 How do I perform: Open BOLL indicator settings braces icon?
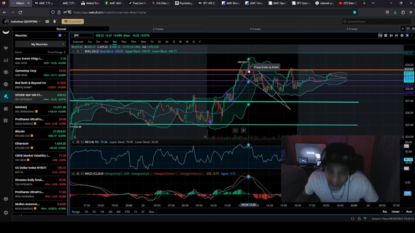click(x=82, y=51)
